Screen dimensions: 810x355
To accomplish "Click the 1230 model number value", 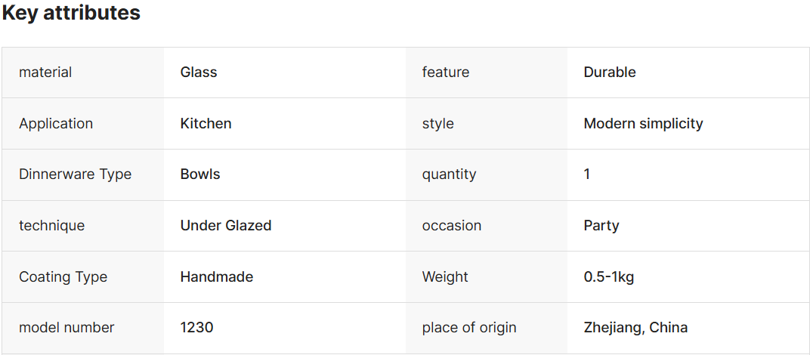I will point(196,328).
